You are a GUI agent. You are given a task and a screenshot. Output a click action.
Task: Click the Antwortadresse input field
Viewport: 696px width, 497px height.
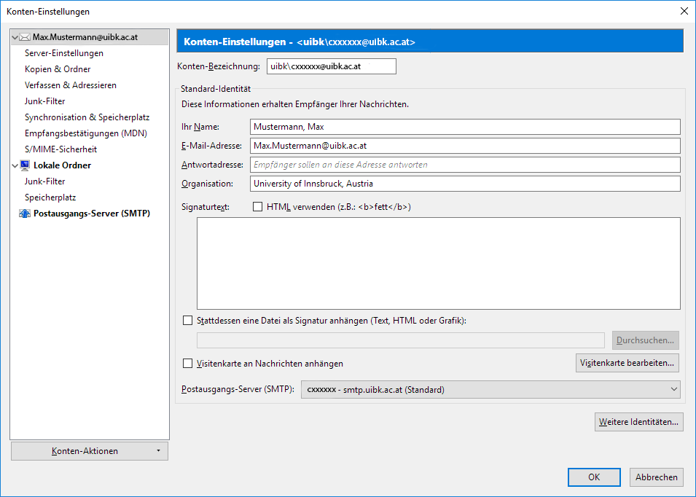coord(464,165)
